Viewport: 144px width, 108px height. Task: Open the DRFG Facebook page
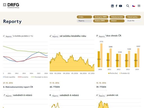click(116, 6)
